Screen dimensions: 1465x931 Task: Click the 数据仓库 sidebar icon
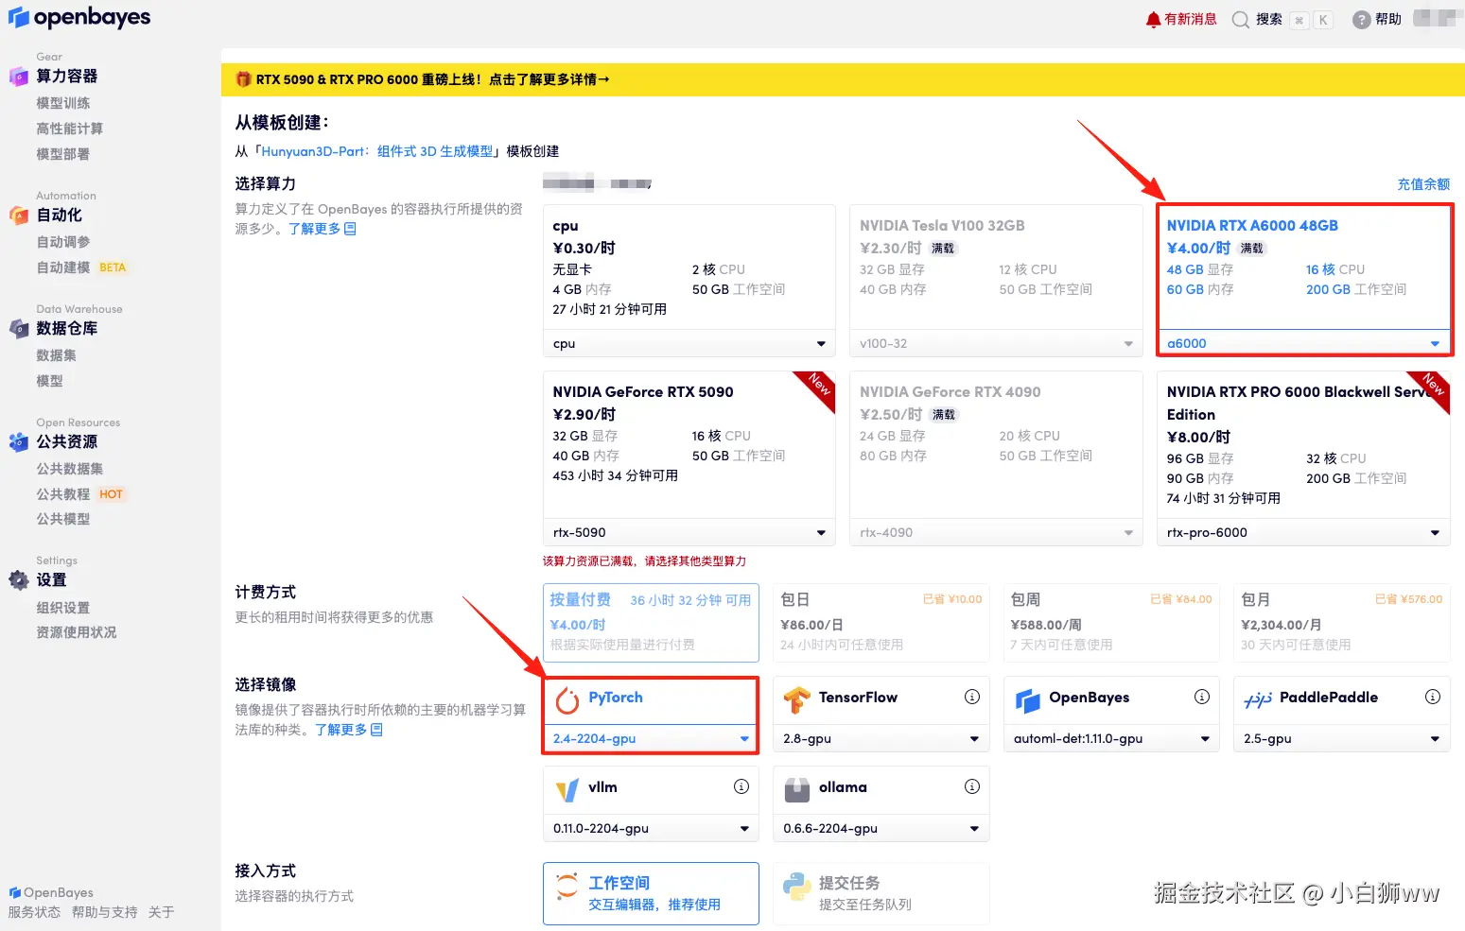(x=19, y=329)
